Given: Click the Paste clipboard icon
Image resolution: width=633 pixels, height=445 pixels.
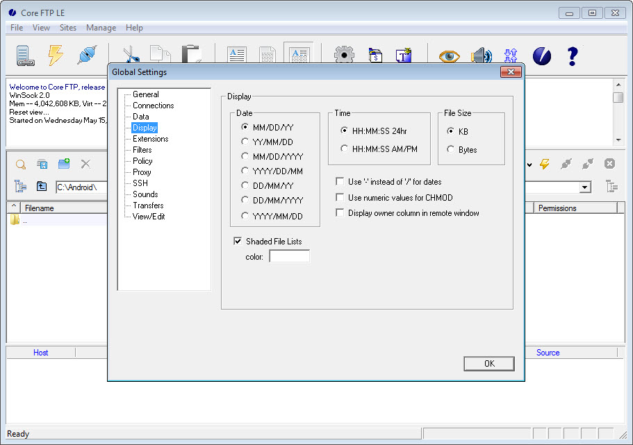Looking at the screenshot, I should pos(191,53).
